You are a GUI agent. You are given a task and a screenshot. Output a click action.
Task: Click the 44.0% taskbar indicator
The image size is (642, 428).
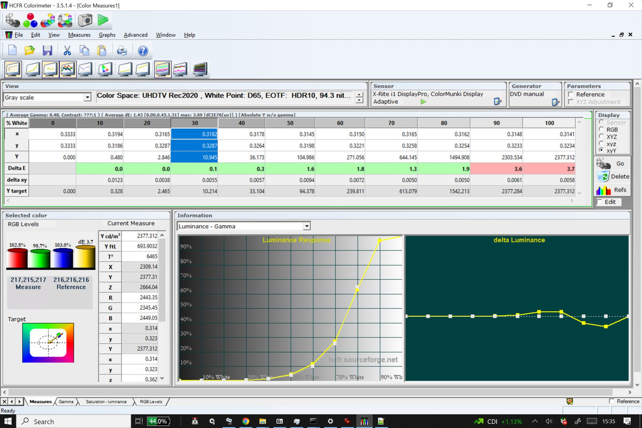point(158,422)
